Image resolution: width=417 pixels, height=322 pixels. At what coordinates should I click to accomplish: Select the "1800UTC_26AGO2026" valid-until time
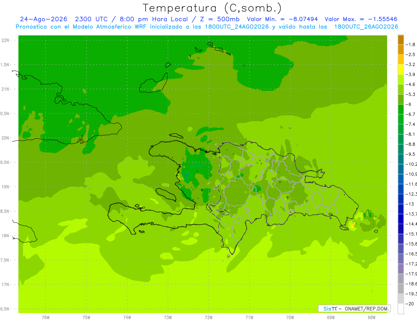[366, 27]
